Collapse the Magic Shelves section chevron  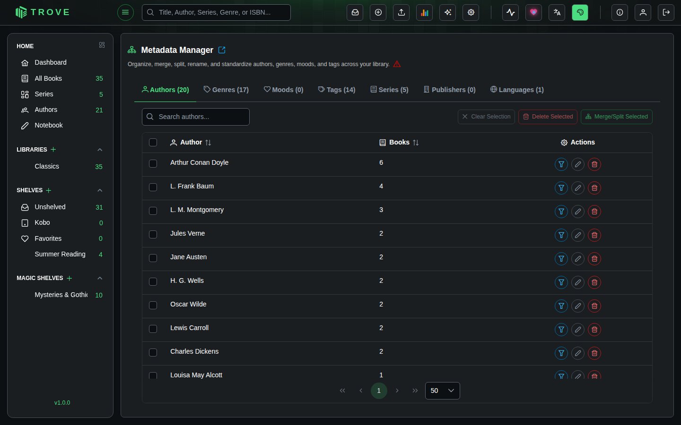pyautogui.click(x=100, y=278)
